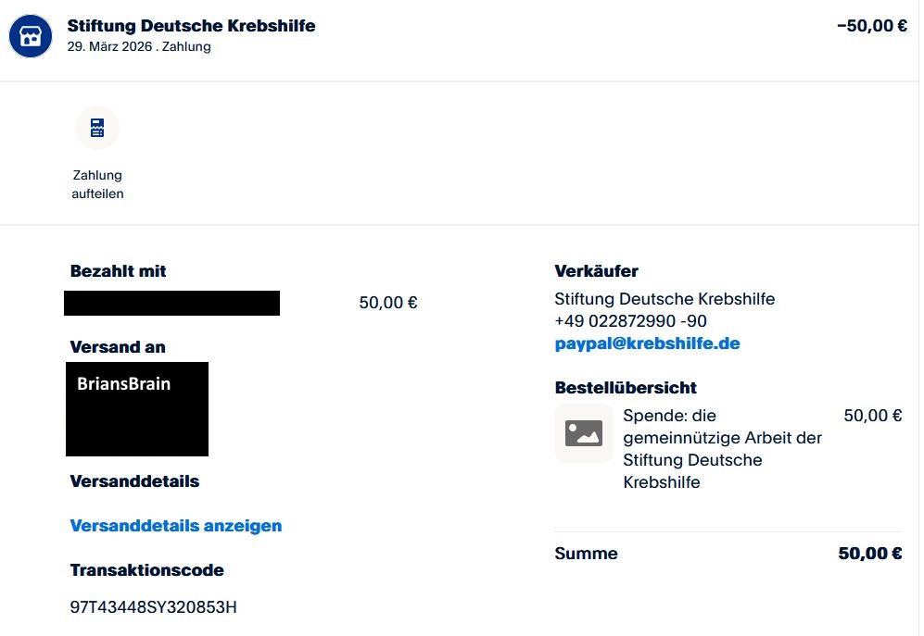Click the Stiftung Deutsche Krebshilfe header title
Viewport: 924px width, 636px height.
[192, 26]
